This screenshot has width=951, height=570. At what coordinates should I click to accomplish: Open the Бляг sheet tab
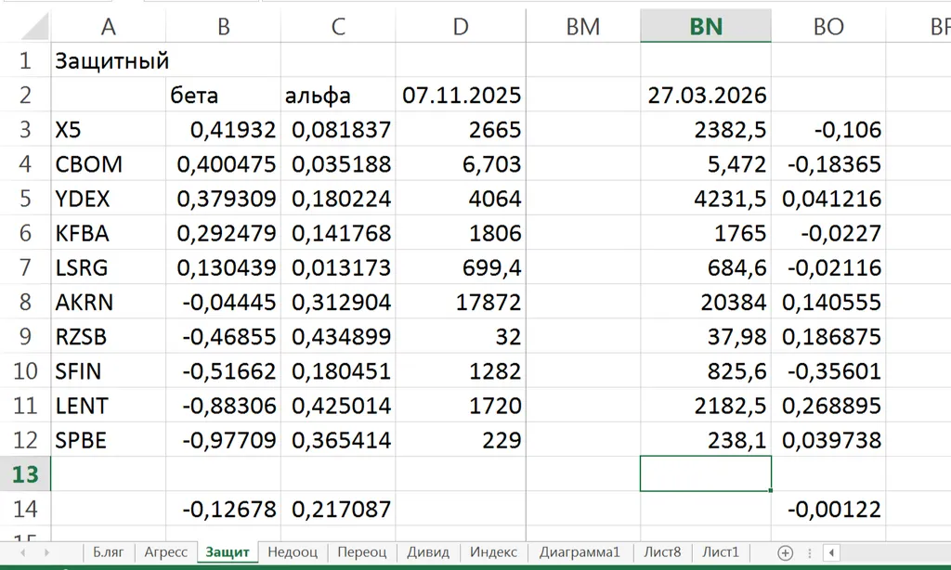point(108,552)
